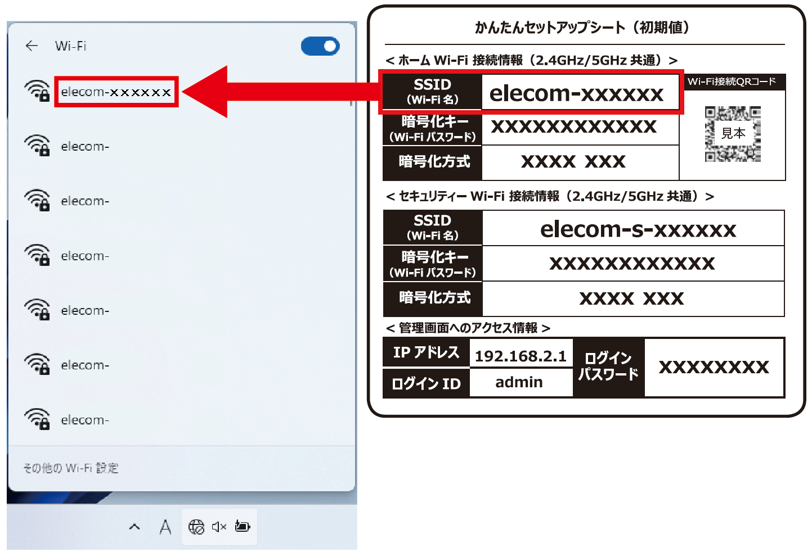Screen dimensions: 812x552
Task: Turn off the Wi-Fi toggle switch
Action: click(320, 46)
